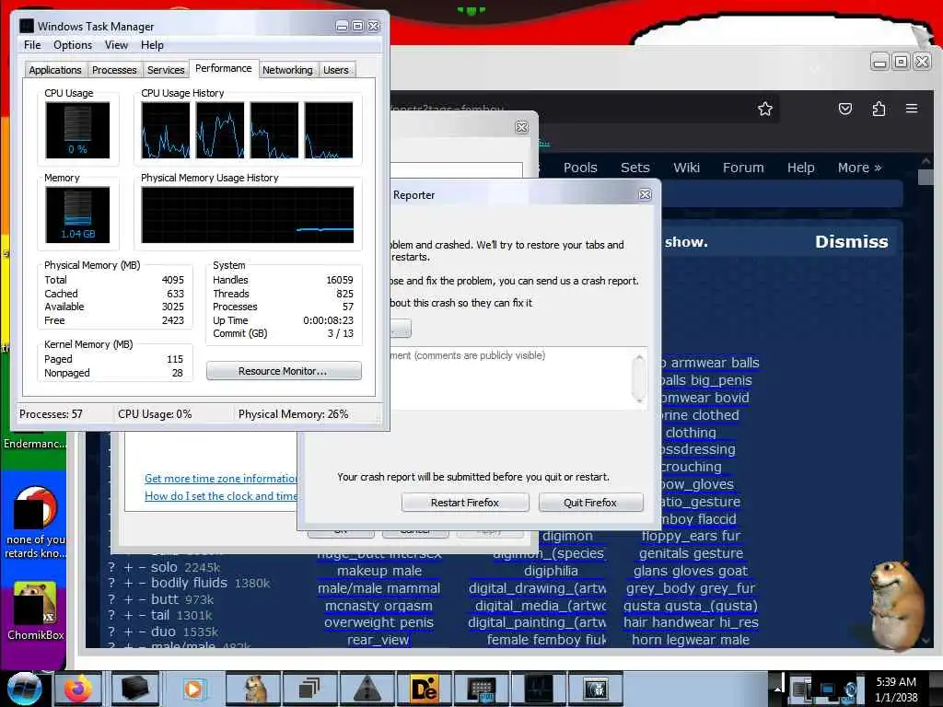Open the Pocket icon in Firefox toolbar
The width and height of the screenshot is (943, 707).
[845, 109]
